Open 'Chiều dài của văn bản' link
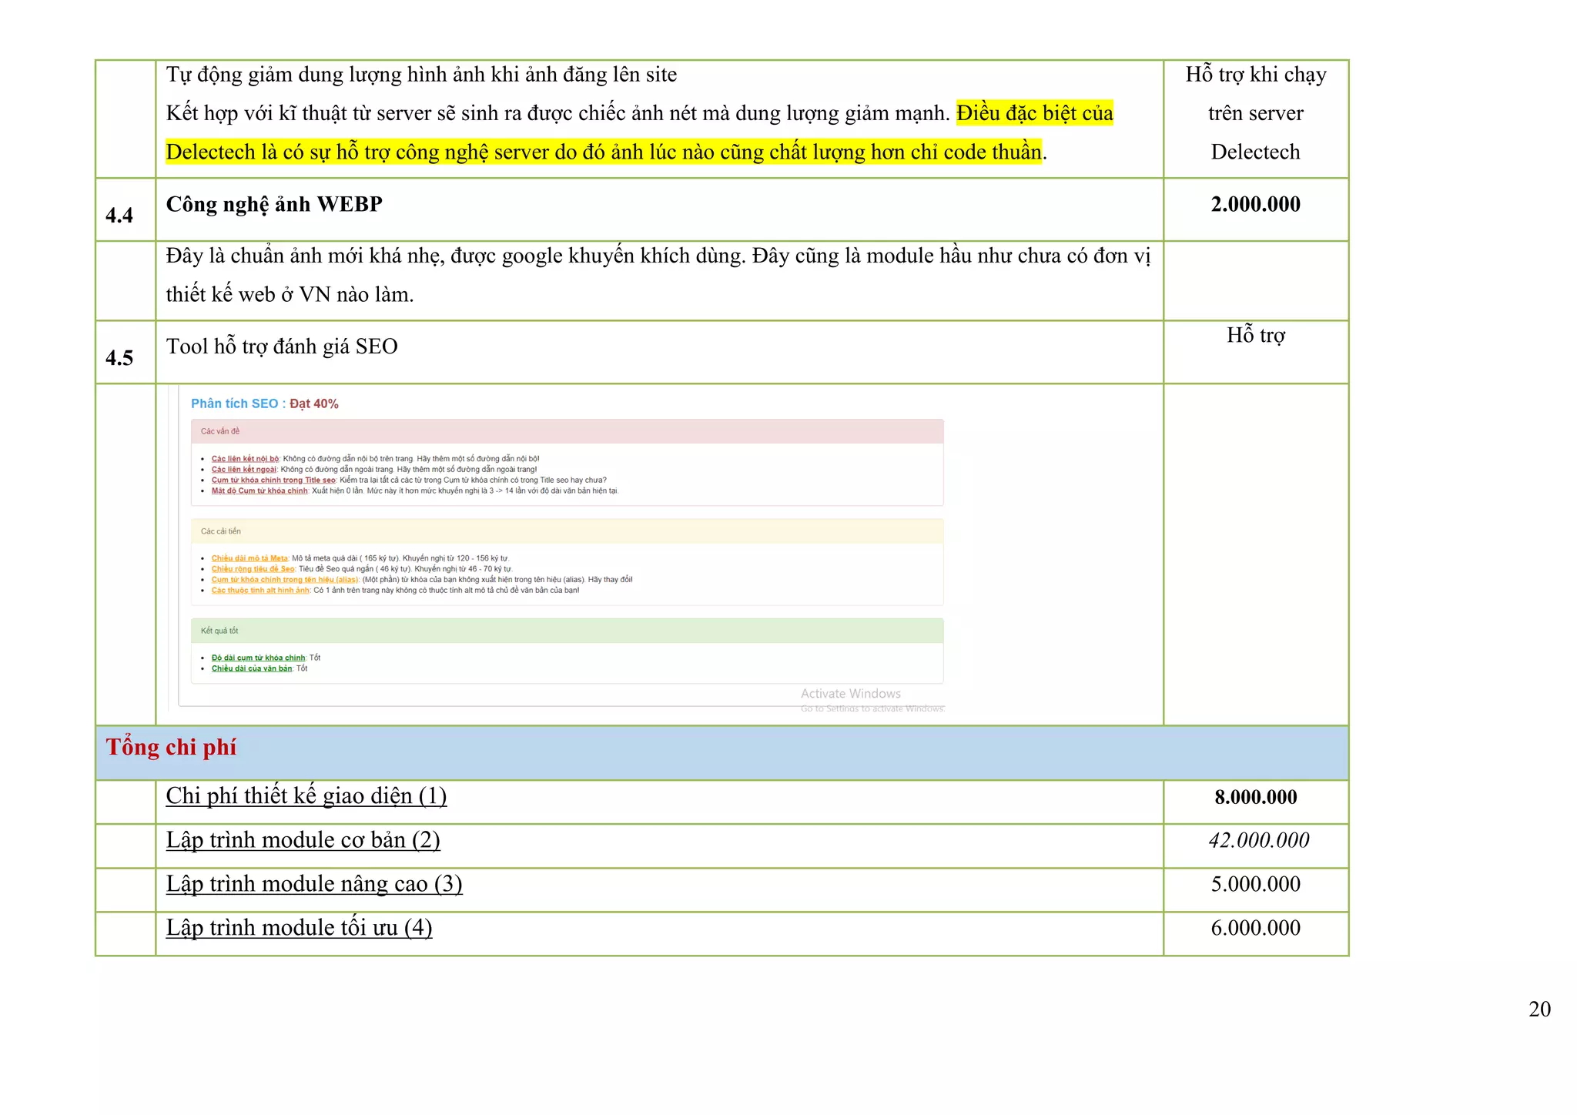Screen dimensions: 1577x1115 [x=252, y=669]
